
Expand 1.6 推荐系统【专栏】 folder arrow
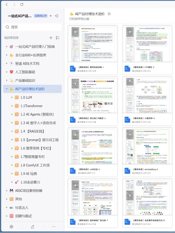(12, 148)
